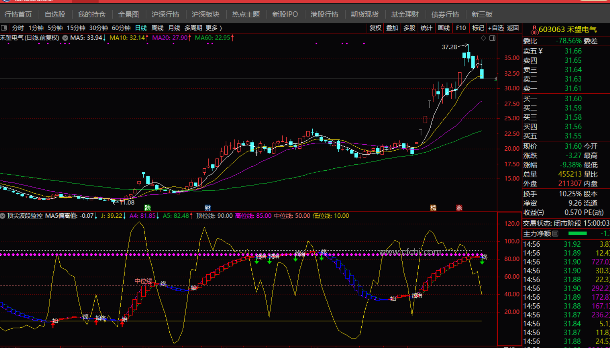Expand the 顶尖波段监控 indicator dropdown

pyautogui.click(x=3, y=216)
